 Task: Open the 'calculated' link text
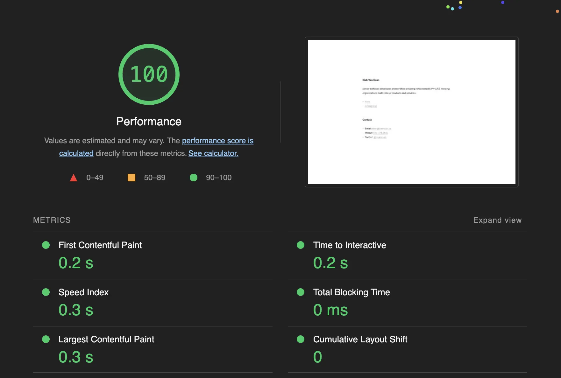point(76,153)
